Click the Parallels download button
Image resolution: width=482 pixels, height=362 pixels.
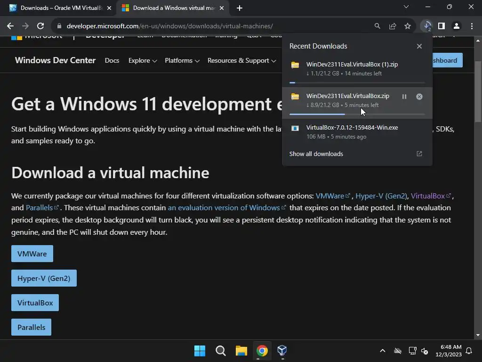pyautogui.click(x=32, y=327)
